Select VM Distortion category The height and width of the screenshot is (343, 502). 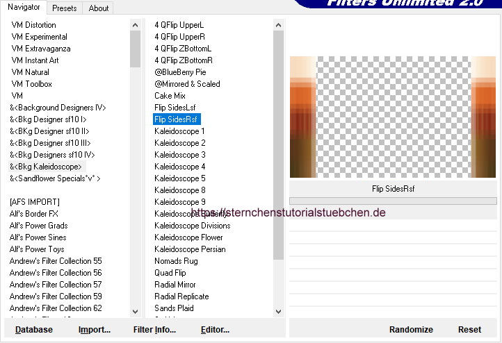(x=33, y=25)
